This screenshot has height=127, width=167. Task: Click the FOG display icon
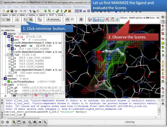[x=77, y=11]
